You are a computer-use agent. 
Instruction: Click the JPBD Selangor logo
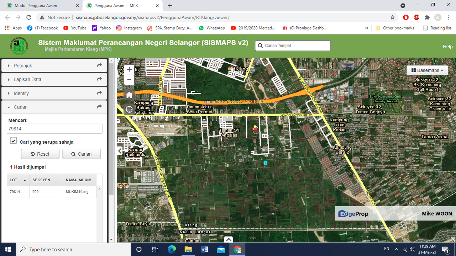coord(19,46)
